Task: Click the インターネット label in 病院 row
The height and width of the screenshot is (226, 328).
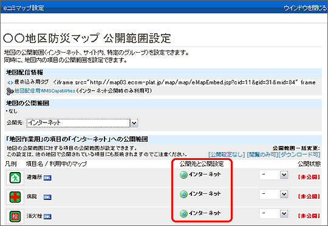Action: pos(205,194)
